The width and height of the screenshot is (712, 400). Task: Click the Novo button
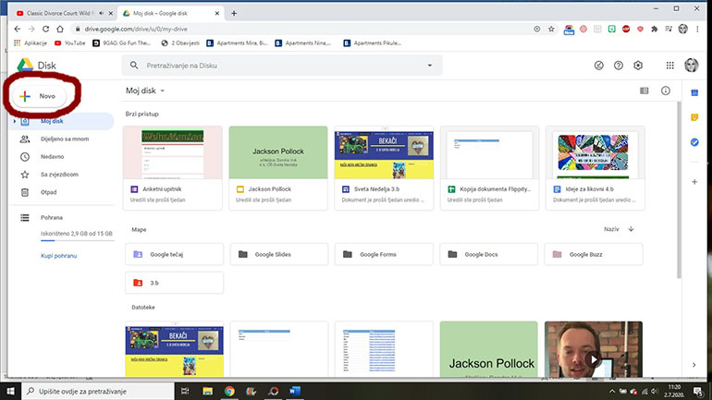[40, 95]
